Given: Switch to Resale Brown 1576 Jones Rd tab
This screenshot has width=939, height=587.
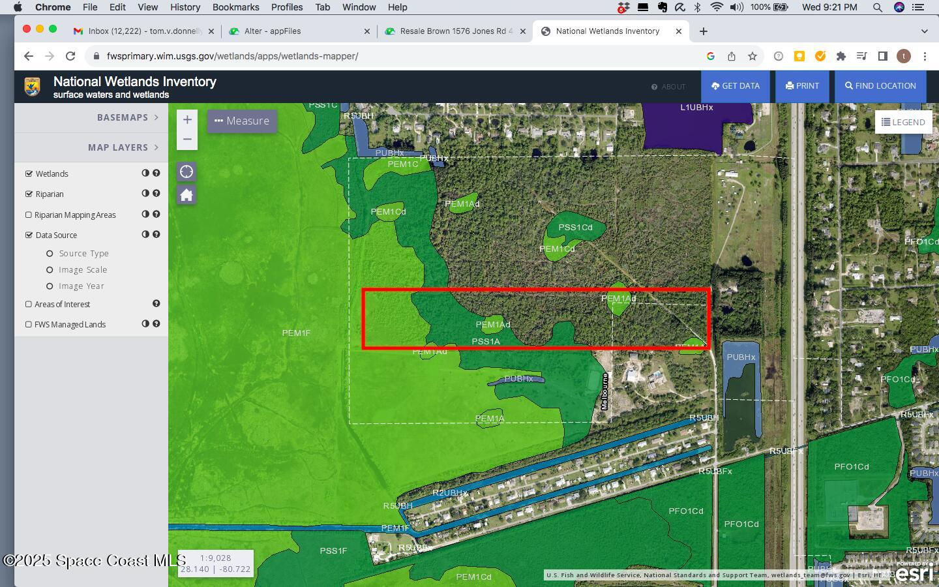Looking at the screenshot, I should click(x=455, y=31).
